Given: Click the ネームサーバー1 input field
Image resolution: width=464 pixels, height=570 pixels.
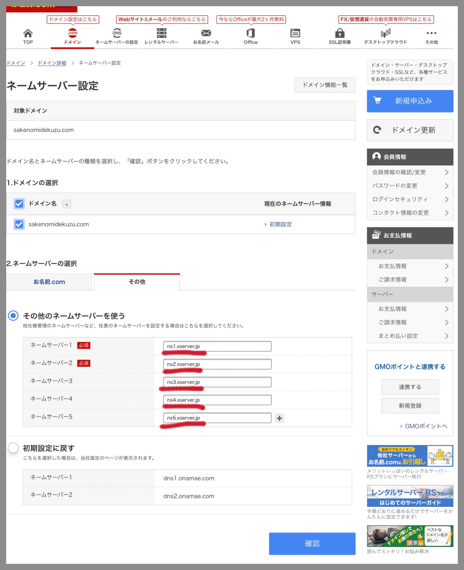Looking at the screenshot, I should click(x=217, y=346).
